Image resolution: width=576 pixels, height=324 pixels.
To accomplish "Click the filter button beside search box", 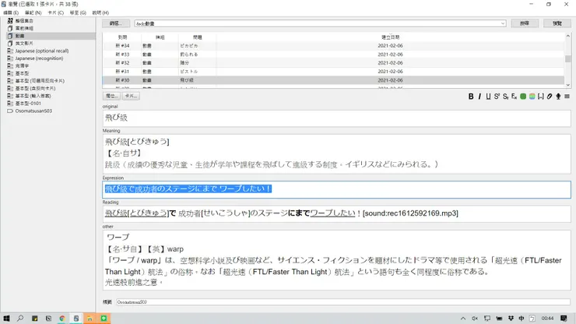I will (116, 23).
